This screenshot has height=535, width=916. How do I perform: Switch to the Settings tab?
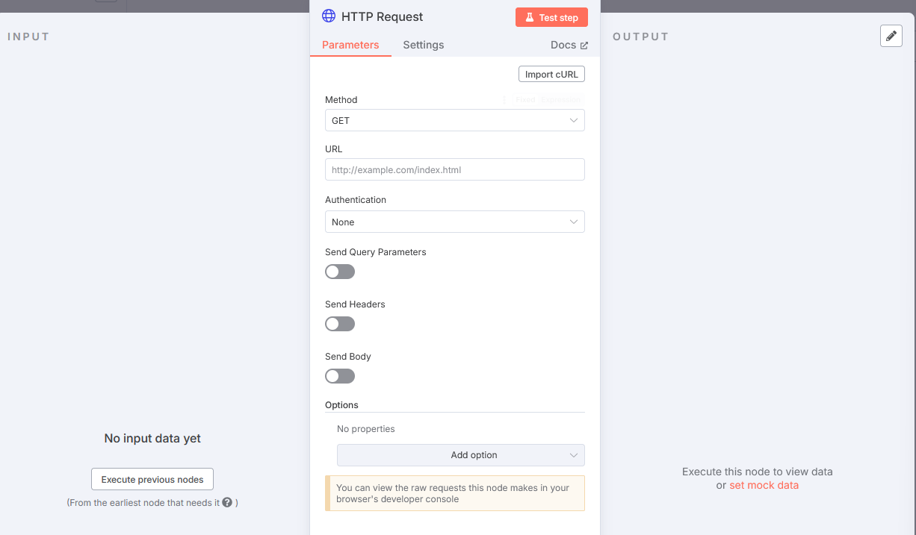point(423,45)
